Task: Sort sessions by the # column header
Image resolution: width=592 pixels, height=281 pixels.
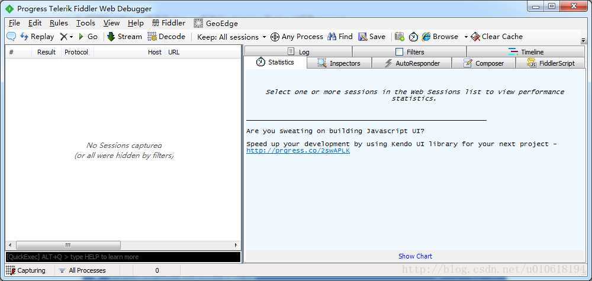Action: (x=18, y=52)
